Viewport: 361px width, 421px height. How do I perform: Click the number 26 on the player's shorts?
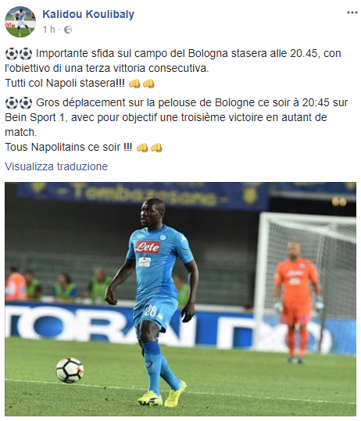coord(150,312)
